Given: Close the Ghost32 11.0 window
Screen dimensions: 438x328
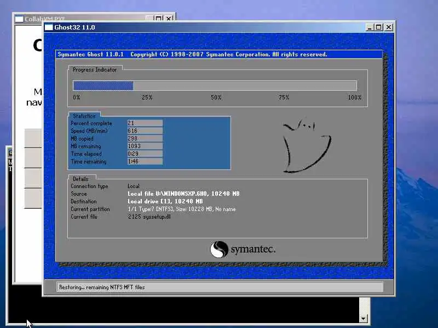Looking at the screenshot, I should 389,27.
